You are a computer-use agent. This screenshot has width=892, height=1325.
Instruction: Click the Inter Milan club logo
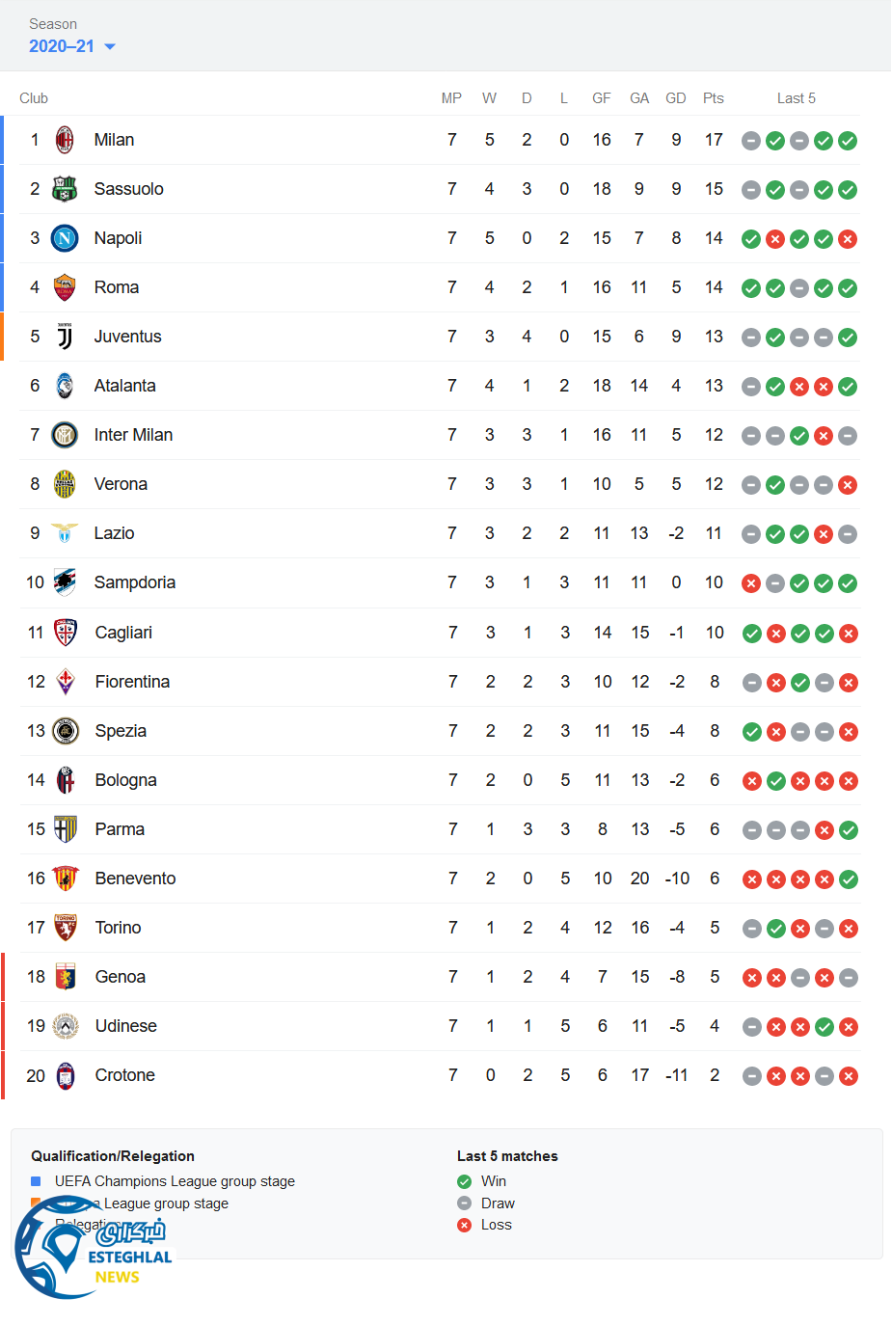pyautogui.click(x=65, y=435)
